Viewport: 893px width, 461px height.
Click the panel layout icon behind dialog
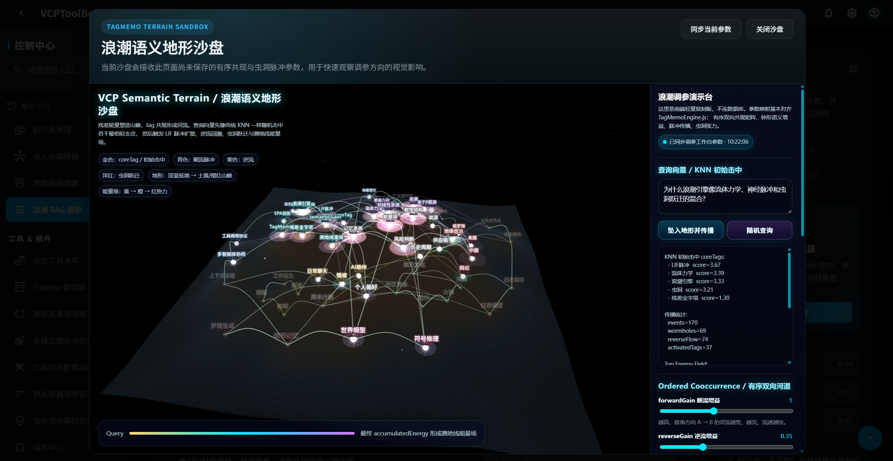pos(853,69)
